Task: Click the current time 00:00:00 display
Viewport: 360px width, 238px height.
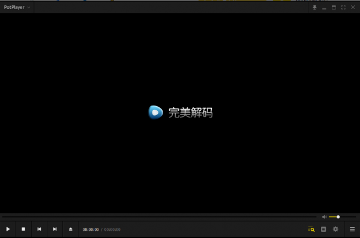Action: tap(91, 230)
